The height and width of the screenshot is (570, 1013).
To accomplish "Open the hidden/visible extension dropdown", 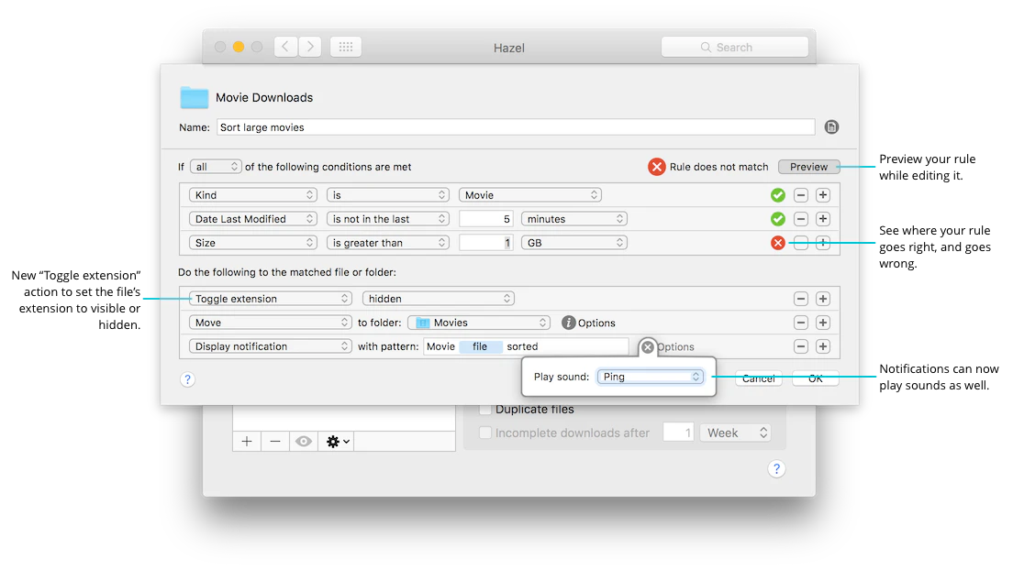I will point(438,299).
